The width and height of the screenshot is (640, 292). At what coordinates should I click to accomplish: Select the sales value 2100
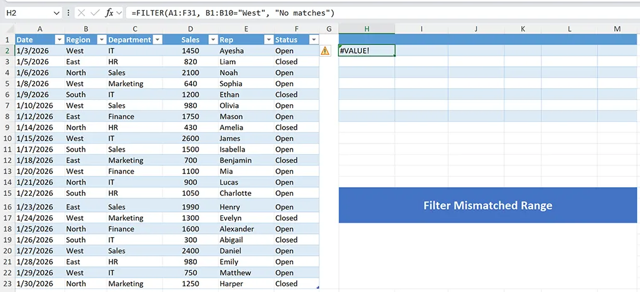pos(191,73)
